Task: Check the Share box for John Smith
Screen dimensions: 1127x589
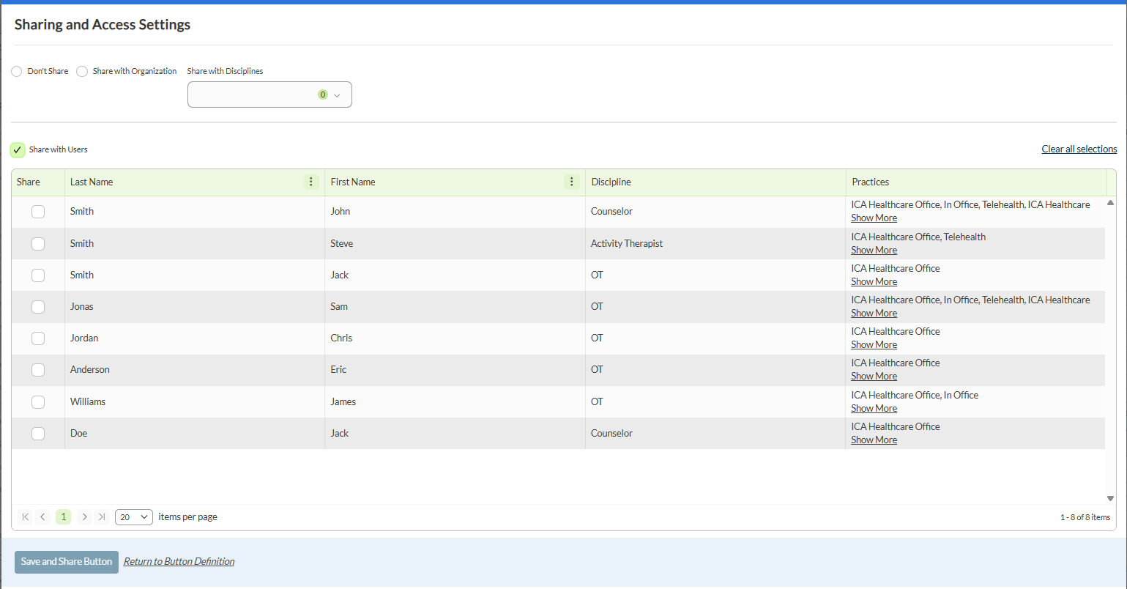Action: pyautogui.click(x=38, y=212)
